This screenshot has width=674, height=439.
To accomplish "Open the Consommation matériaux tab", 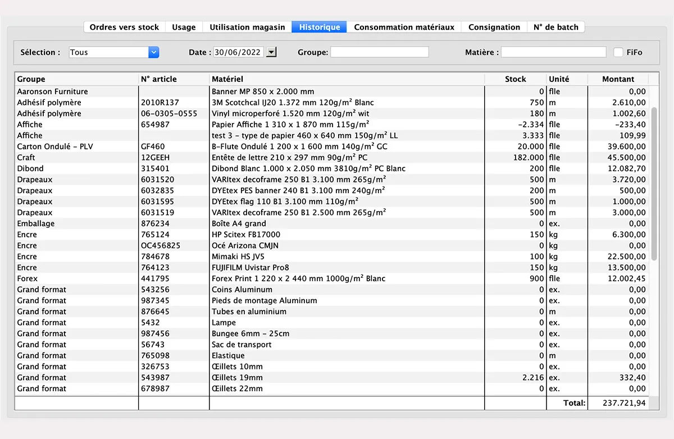I will (x=404, y=26).
